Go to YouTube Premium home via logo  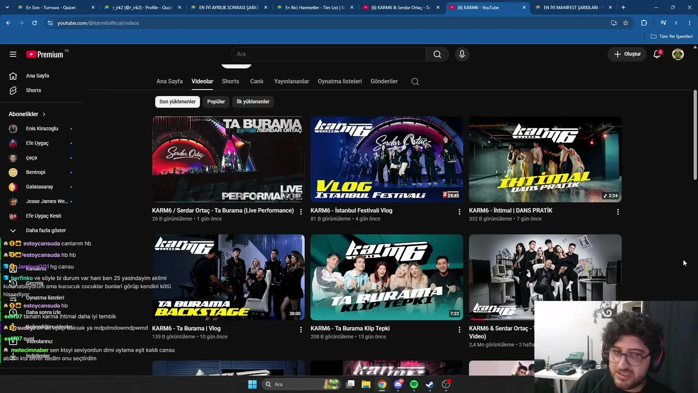point(45,54)
